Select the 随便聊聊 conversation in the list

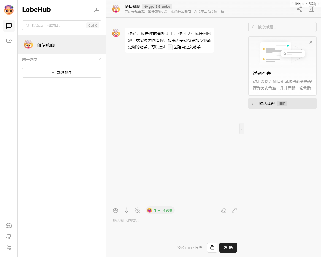click(62, 44)
